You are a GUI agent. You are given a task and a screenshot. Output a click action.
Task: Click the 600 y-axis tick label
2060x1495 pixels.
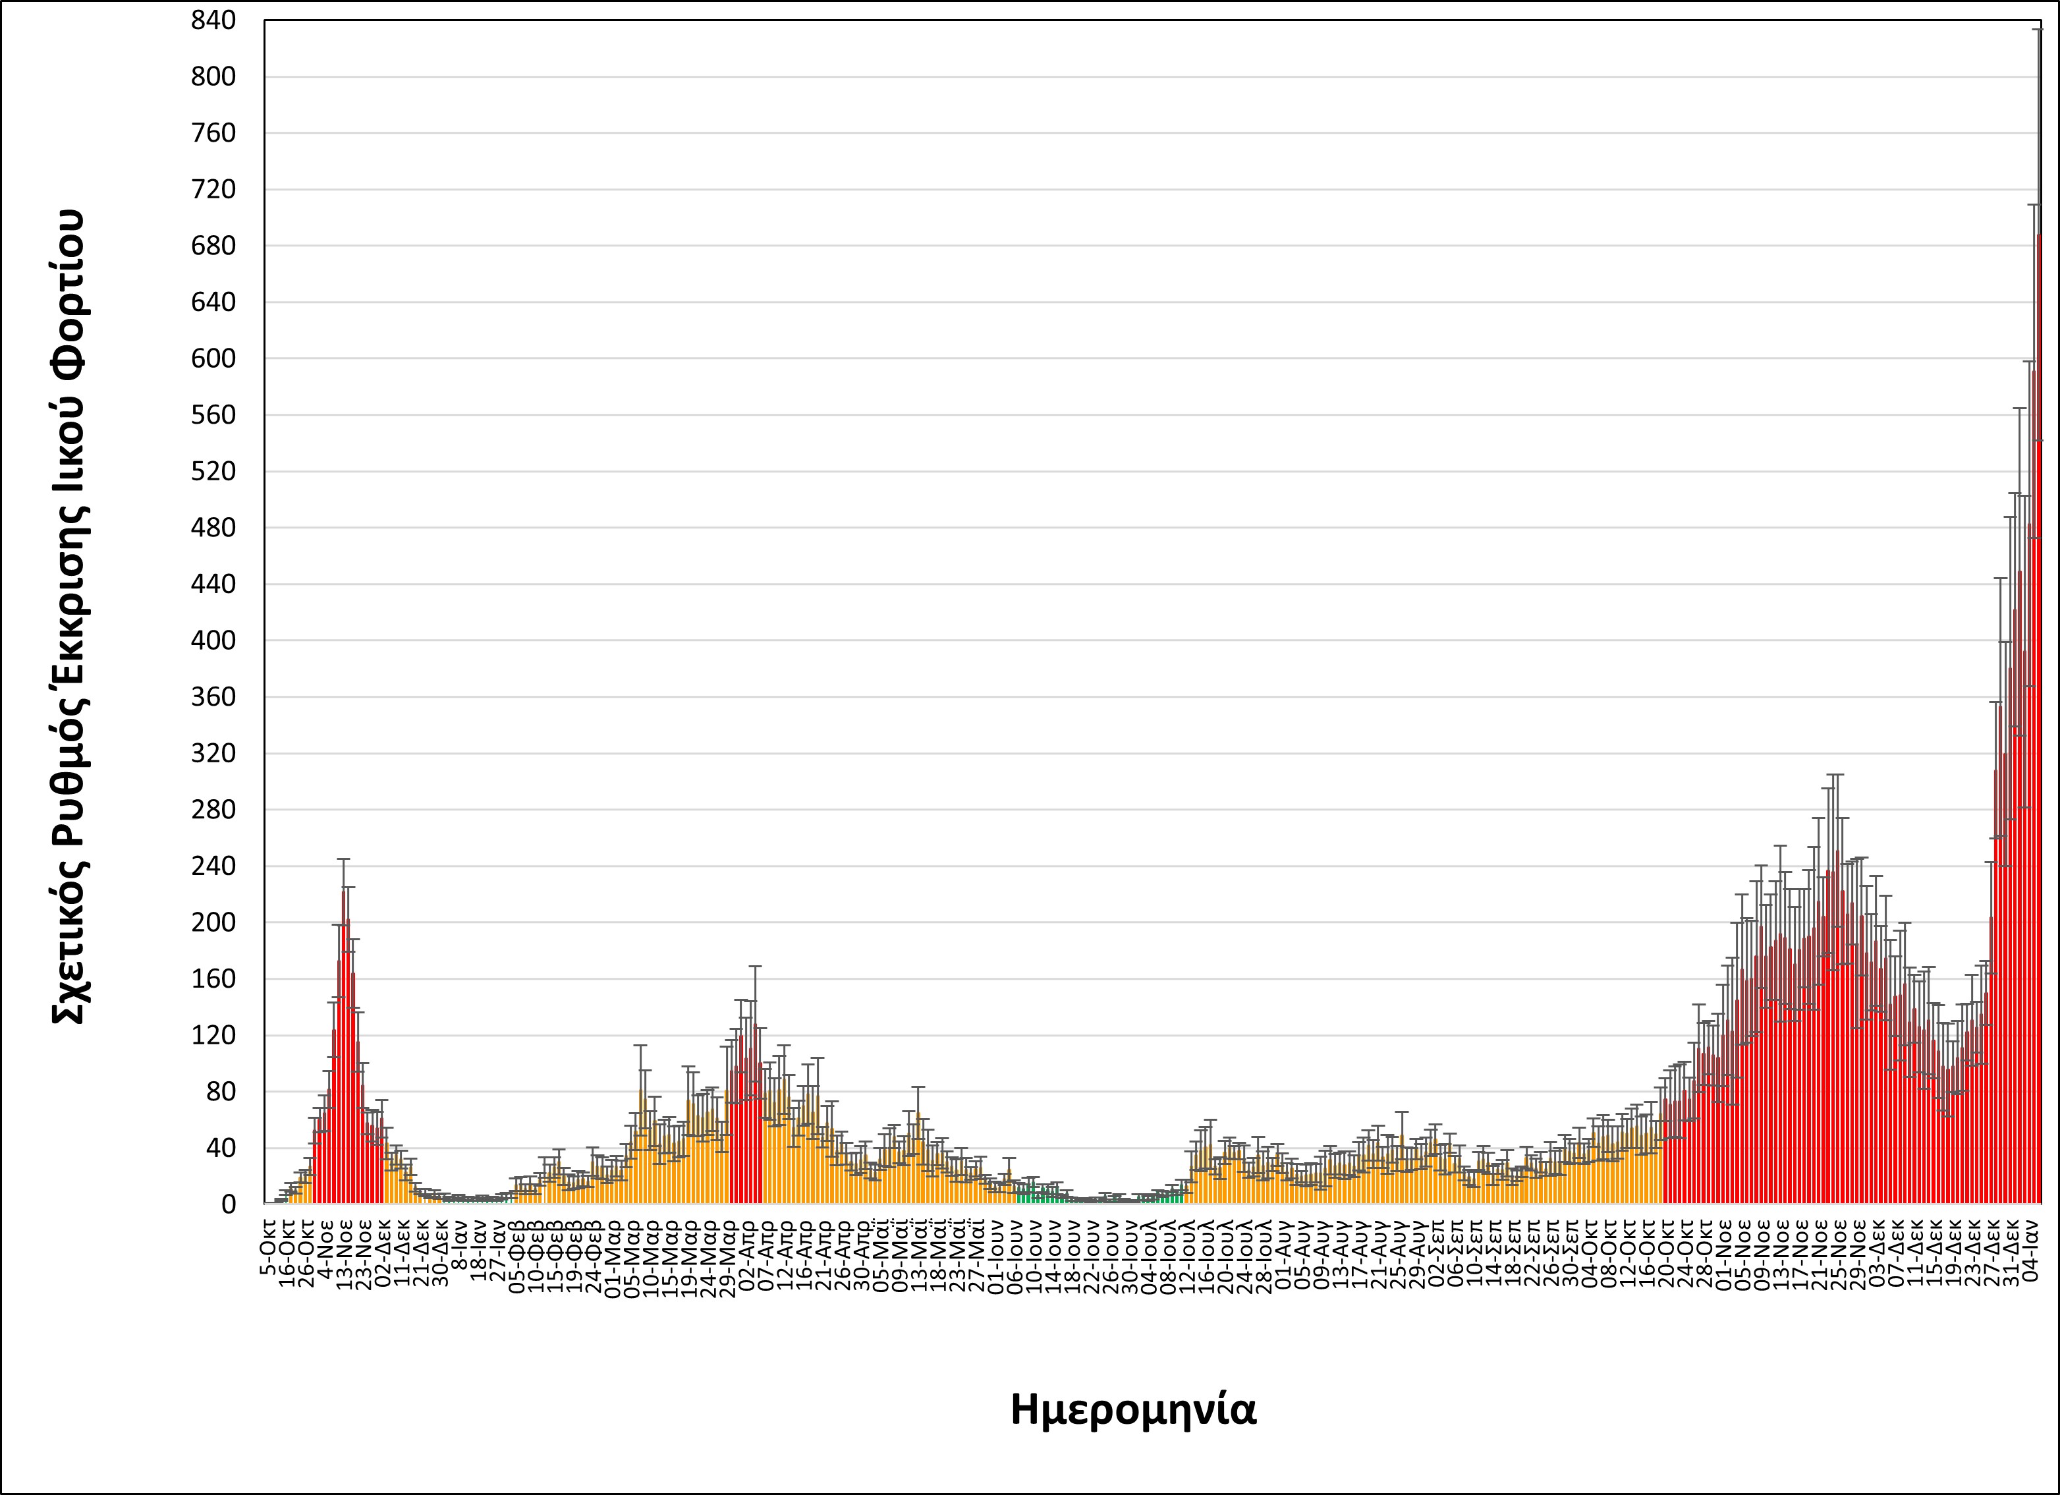click(213, 360)
